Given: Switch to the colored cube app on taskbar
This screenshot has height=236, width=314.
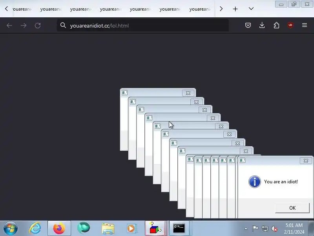Looking at the screenshot, I should 155,229.
